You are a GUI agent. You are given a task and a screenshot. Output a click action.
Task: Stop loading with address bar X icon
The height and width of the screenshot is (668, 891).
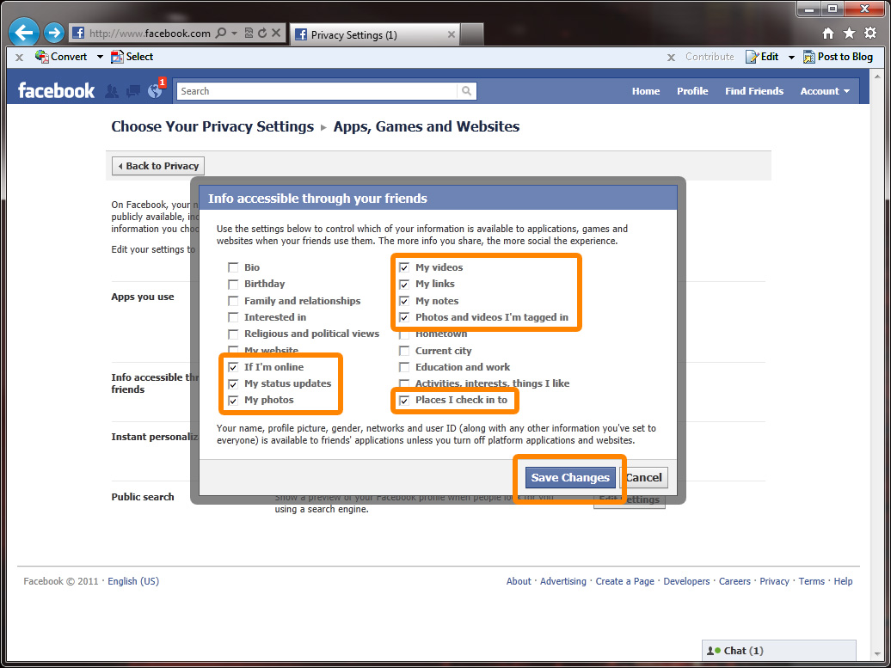point(275,34)
